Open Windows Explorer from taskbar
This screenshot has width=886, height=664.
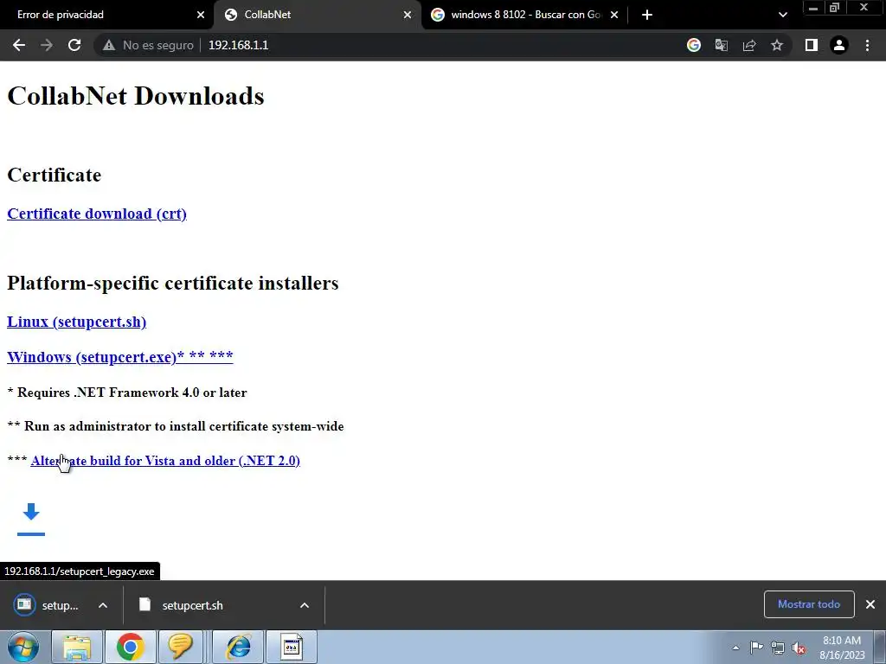pos(77,647)
